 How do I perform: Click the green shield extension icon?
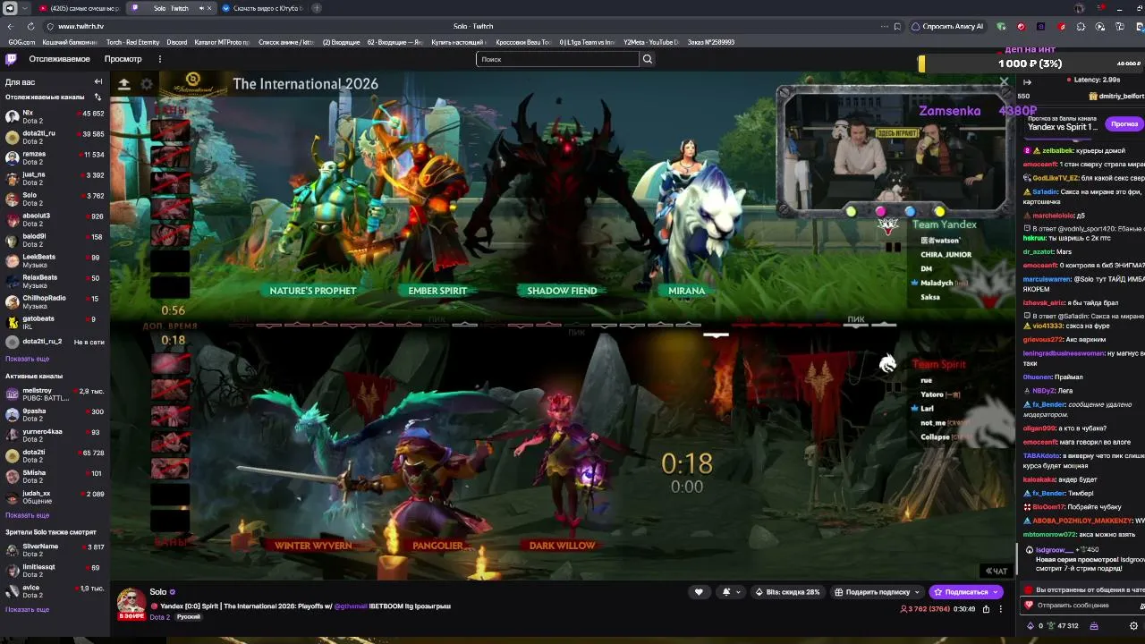click(1002, 27)
